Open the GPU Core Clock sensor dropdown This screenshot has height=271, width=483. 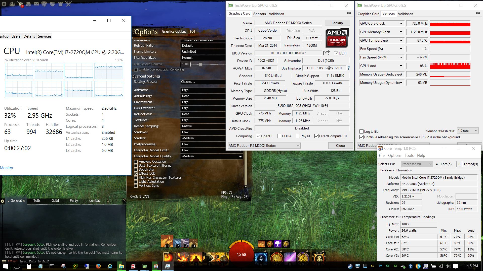click(x=401, y=23)
